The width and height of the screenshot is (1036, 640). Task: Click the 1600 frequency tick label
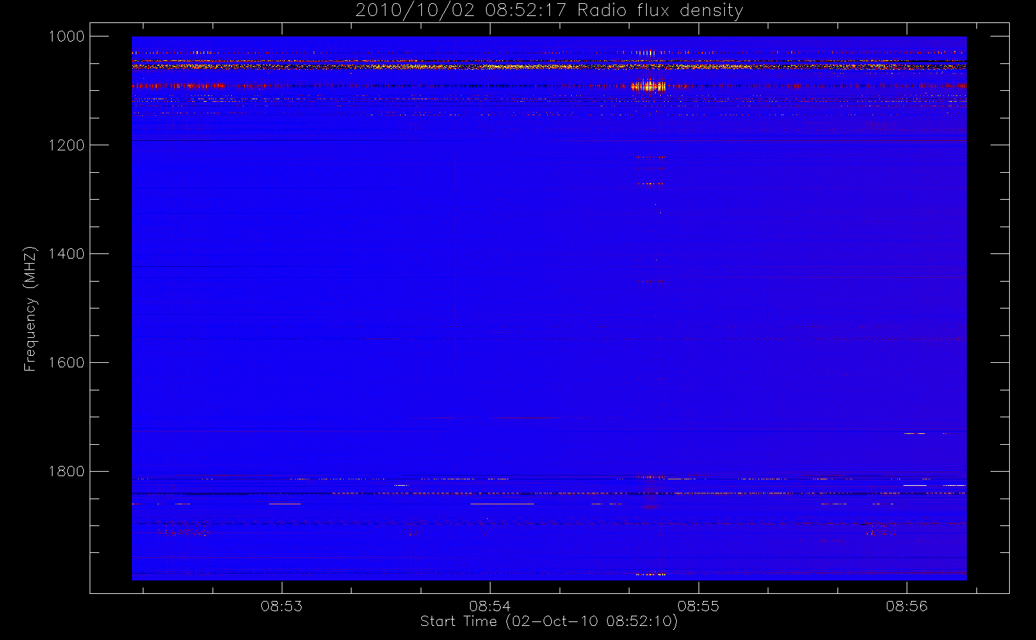[67, 363]
